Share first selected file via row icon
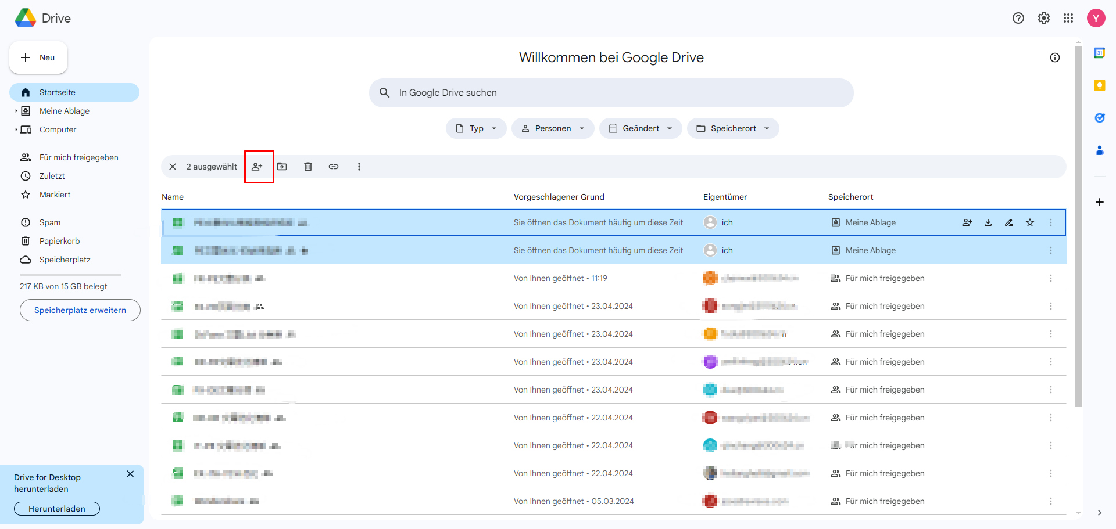1116x529 pixels. (x=967, y=222)
